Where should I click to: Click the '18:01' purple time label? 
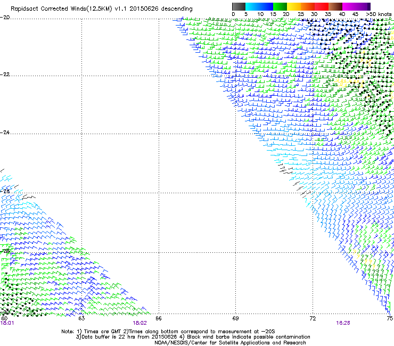7,323
